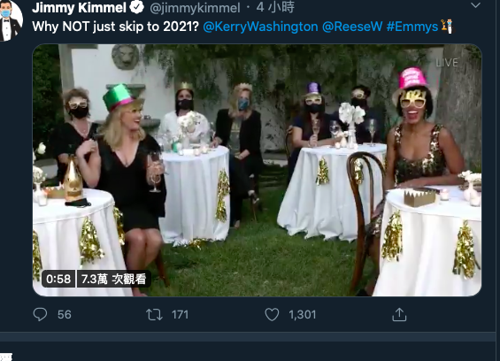Retweet this Jimmy Kimmel post
Screen dimensions: 500x361
pyautogui.click(x=154, y=315)
